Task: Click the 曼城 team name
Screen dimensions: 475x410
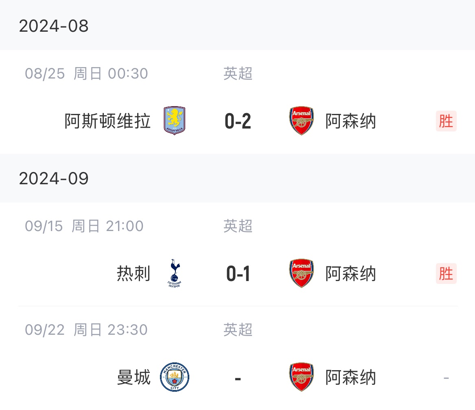Action: tap(134, 377)
